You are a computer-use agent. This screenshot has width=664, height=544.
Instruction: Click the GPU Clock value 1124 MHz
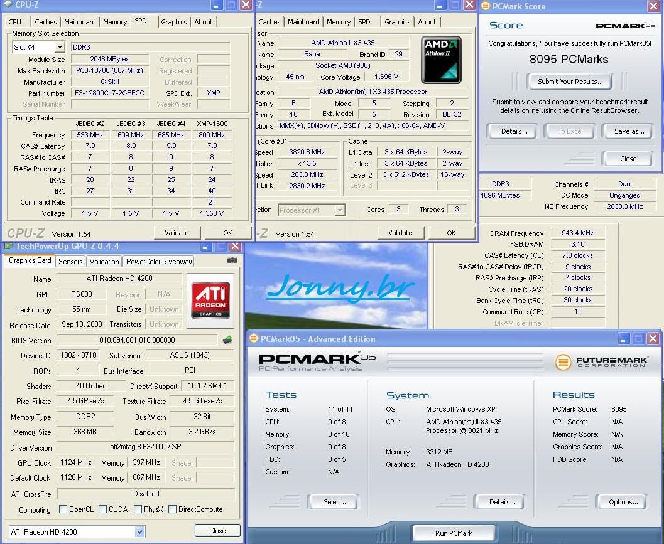pyautogui.click(x=76, y=462)
